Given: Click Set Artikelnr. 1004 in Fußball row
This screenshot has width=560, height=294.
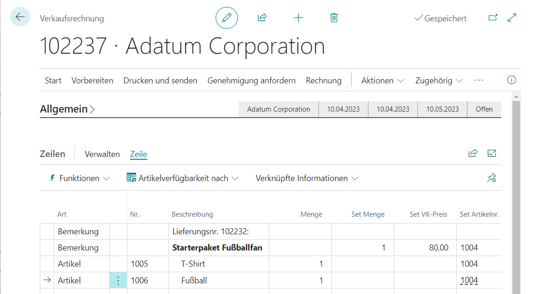Looking at the screenshot, I should [x=479, y=281].
